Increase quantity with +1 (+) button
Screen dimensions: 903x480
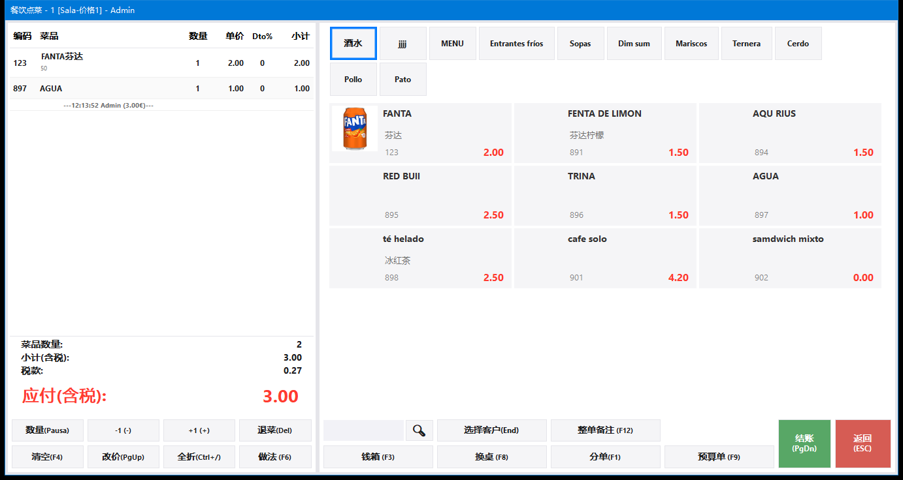[x=199, y=430]
